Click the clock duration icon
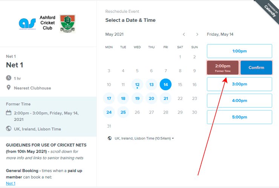Image resolution: width=279 pixels, height=188 pixels. coord(9,78)
